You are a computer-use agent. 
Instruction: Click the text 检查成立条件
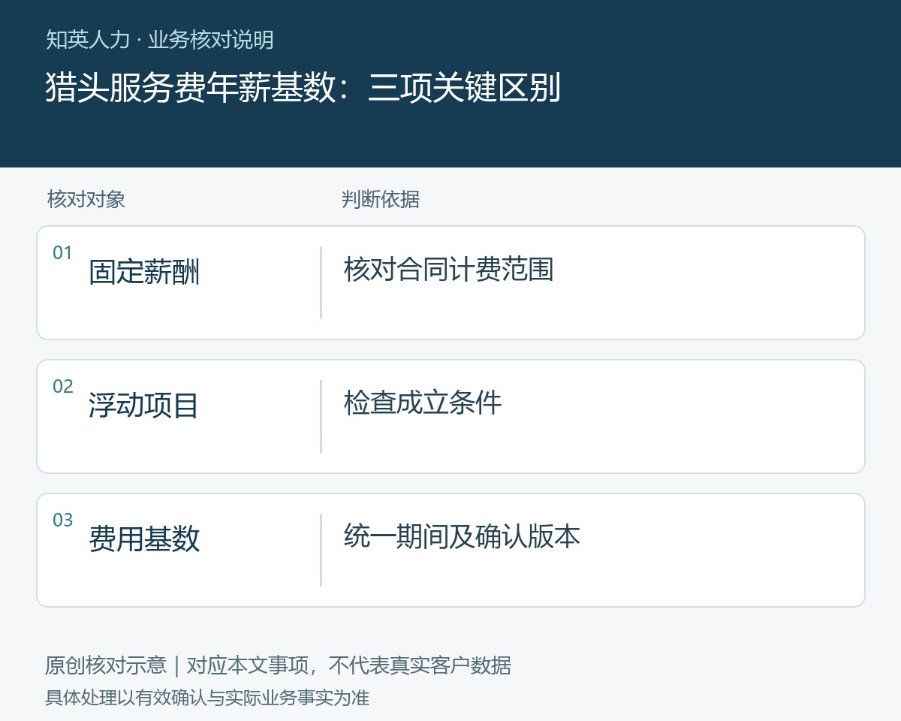coord(423,403)
